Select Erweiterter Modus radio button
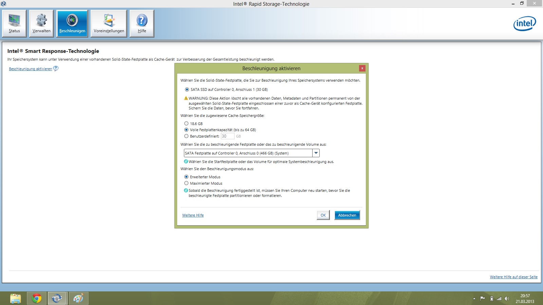543x305 pixels. coord(186,177)
